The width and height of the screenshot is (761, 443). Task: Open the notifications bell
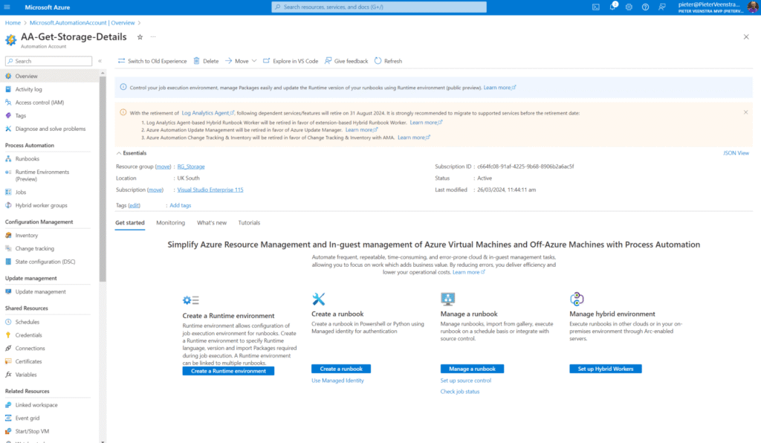point(612,7)
